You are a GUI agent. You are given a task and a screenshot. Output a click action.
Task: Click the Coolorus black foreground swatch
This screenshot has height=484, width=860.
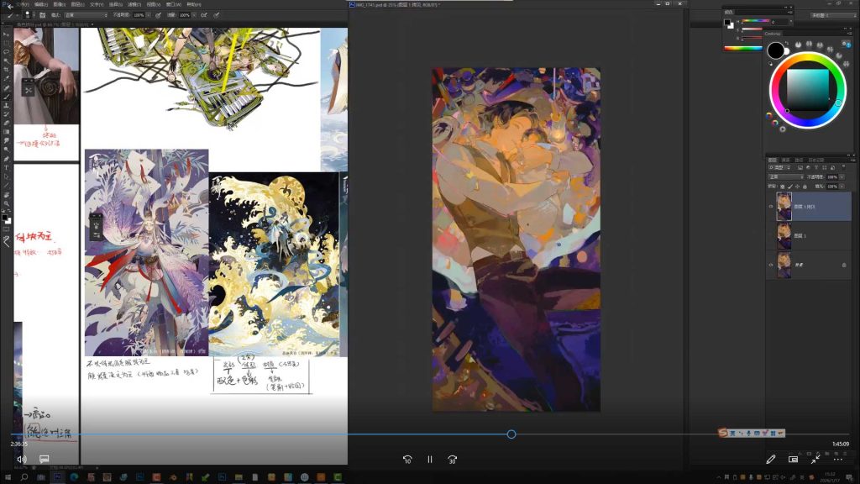pos(775,50)
